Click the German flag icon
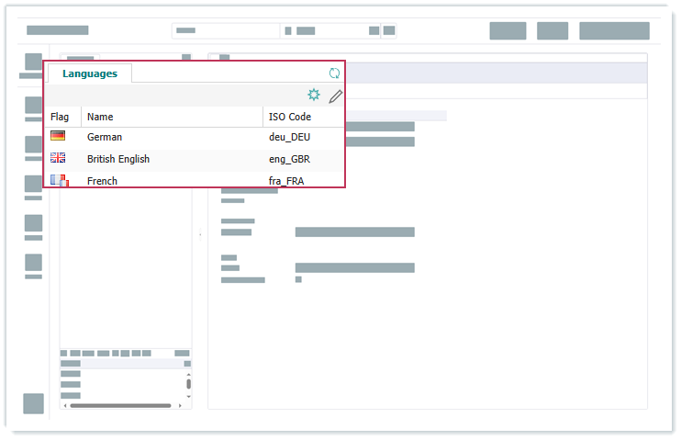This screenshot has height=440, width=681. tap(58, 136)
